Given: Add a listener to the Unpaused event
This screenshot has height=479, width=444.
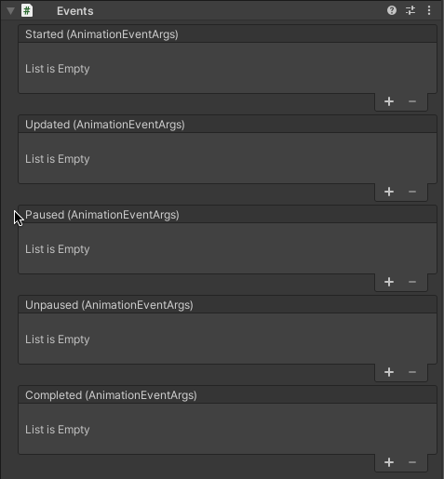Looking at the screenshot, I should pyautogui.click(x=389, y=372).
